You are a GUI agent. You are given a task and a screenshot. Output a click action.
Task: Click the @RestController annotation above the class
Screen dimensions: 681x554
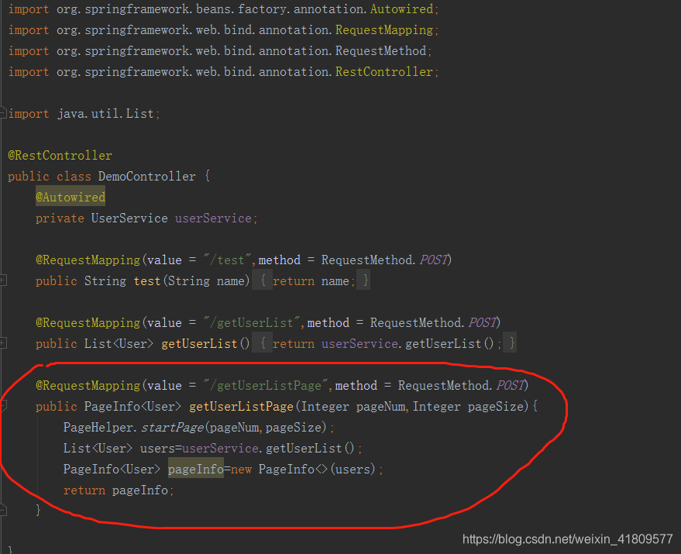(60, 156)
